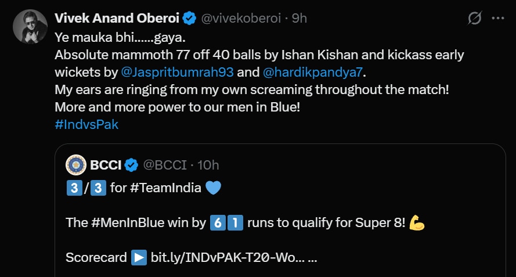This screenshot has width=516, height=277.
Task: Open the #IndvsPak hashtag
Action: [86, 125]
